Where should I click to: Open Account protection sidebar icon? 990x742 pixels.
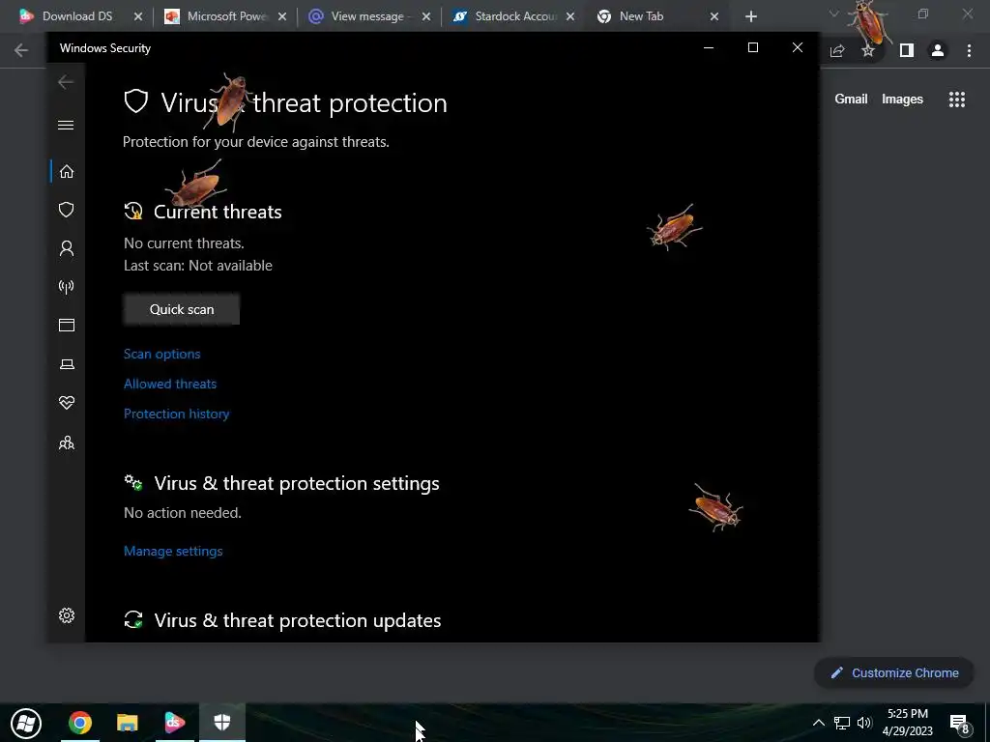[x=67, y=248]
